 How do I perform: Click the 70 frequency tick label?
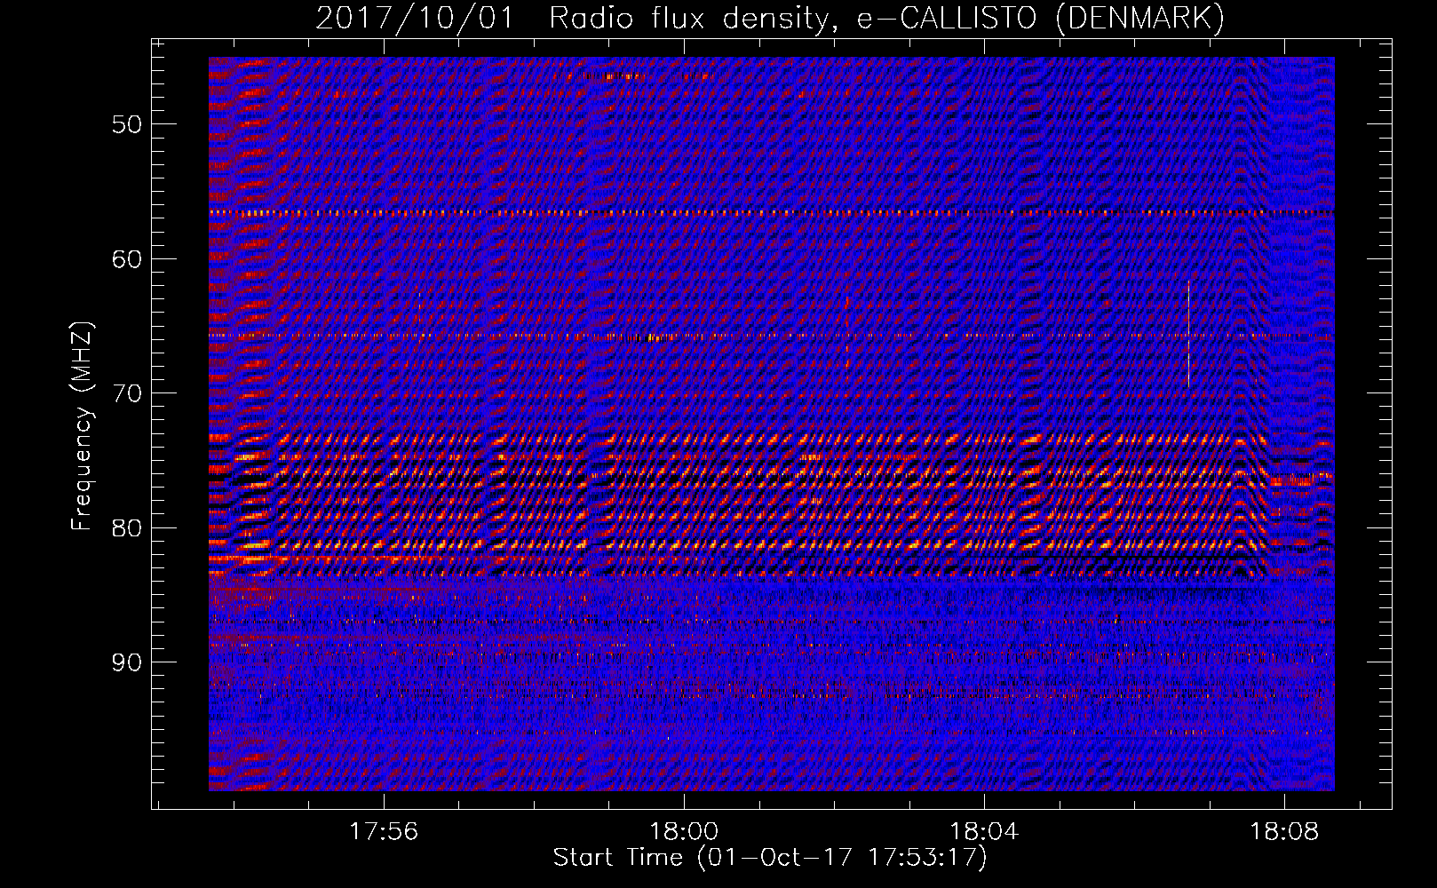(127, 393)
